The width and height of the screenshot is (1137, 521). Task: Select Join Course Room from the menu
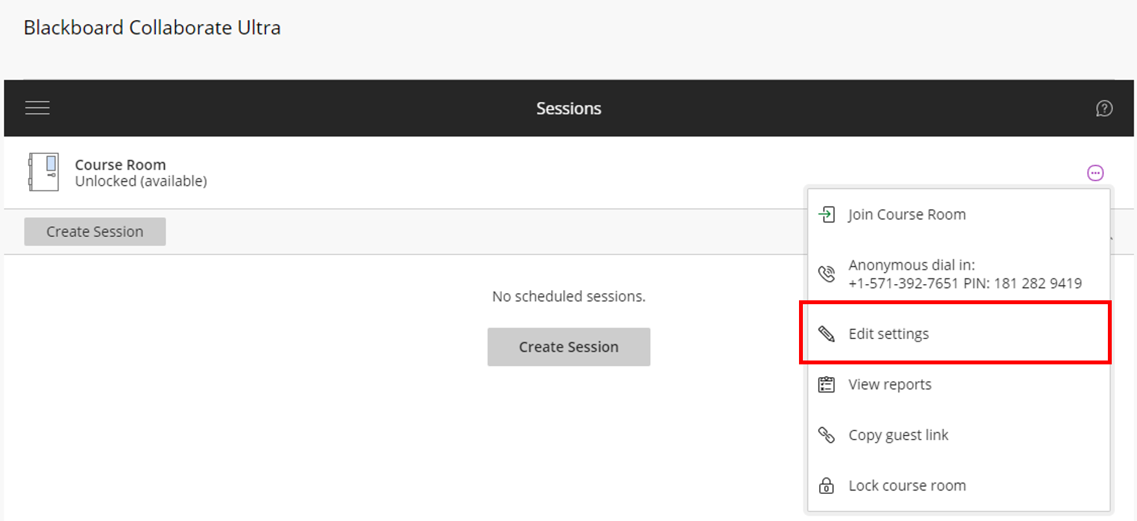[x=906, y=214]
